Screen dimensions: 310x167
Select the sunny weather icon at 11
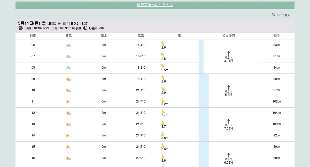68,102
